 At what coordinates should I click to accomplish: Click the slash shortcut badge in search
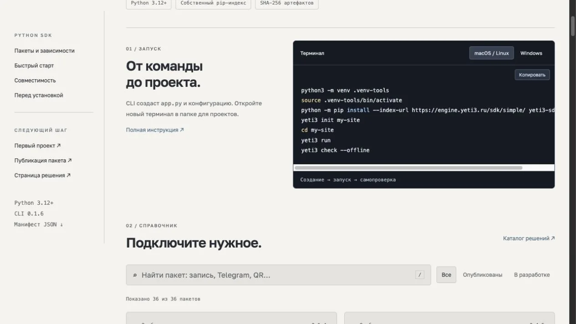[x=419, y=274]
